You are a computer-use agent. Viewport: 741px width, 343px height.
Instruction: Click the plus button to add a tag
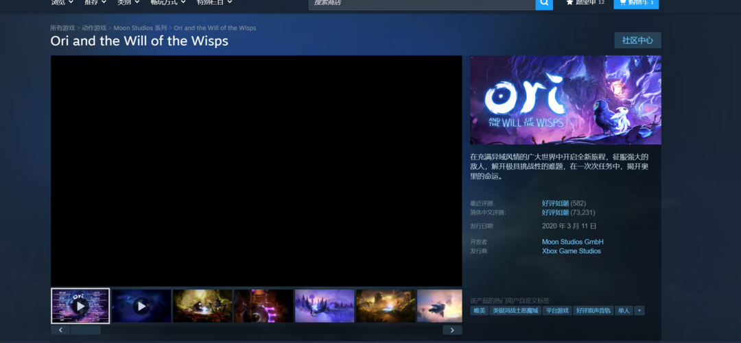tap(639, 310)
